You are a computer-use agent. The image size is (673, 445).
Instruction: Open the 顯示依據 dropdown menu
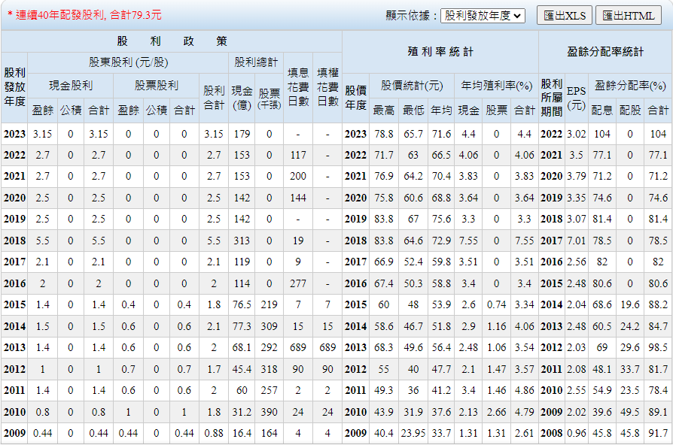(483, 16)
